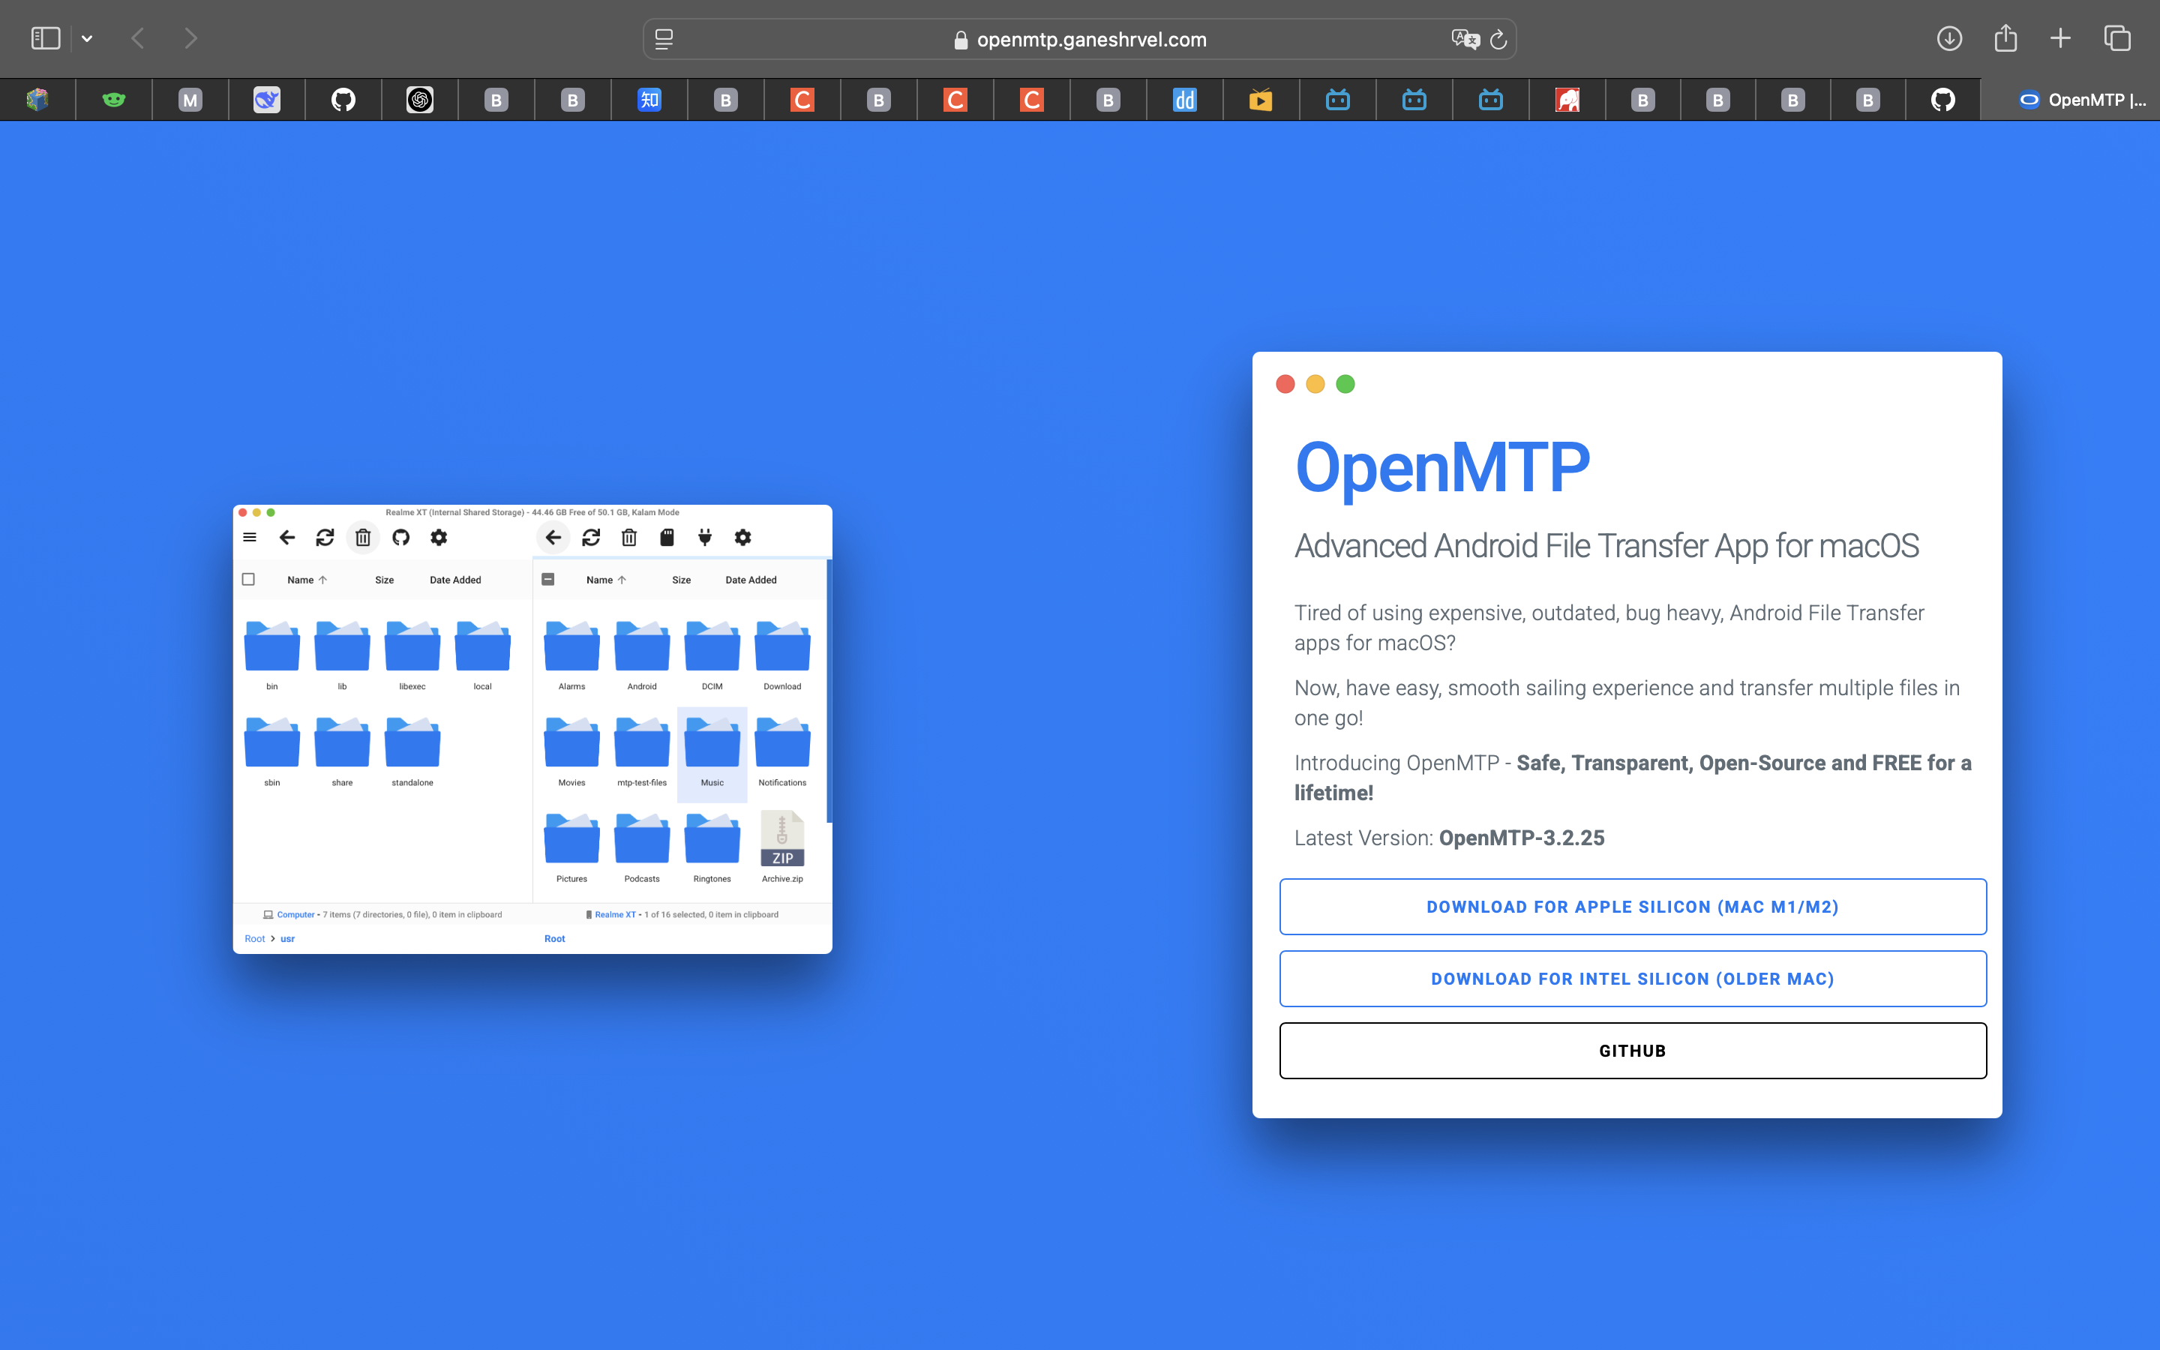Open the Safari downloads icon

(x=1949, y=38)
